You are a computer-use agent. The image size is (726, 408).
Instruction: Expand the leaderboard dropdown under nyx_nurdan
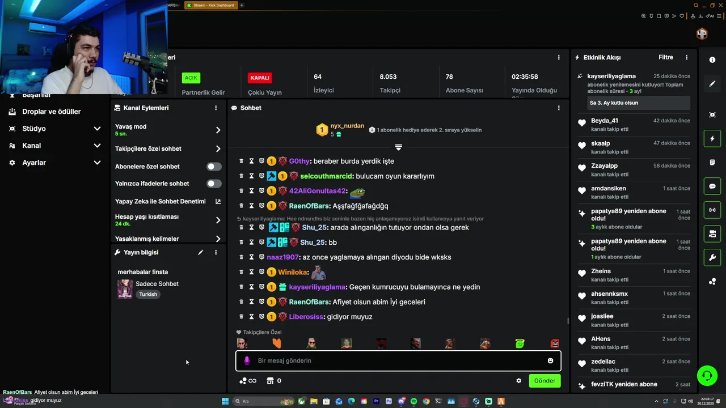click(398, 147)
